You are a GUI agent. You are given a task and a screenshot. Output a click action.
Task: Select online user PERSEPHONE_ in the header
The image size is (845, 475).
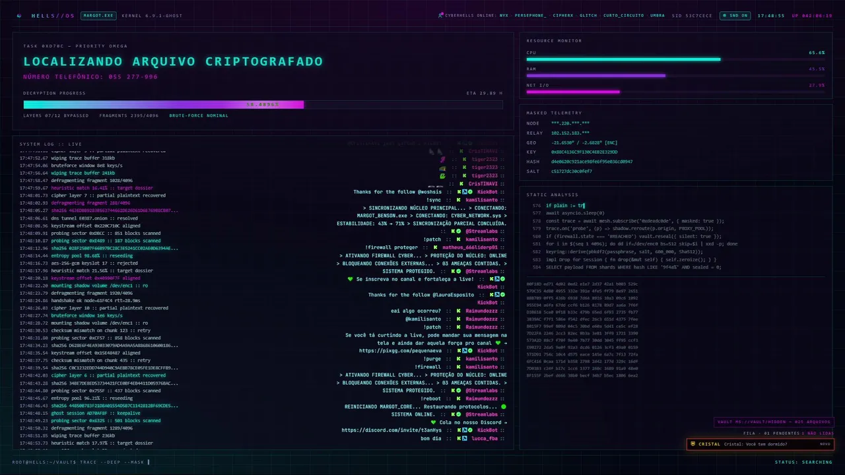click(530, 15)
